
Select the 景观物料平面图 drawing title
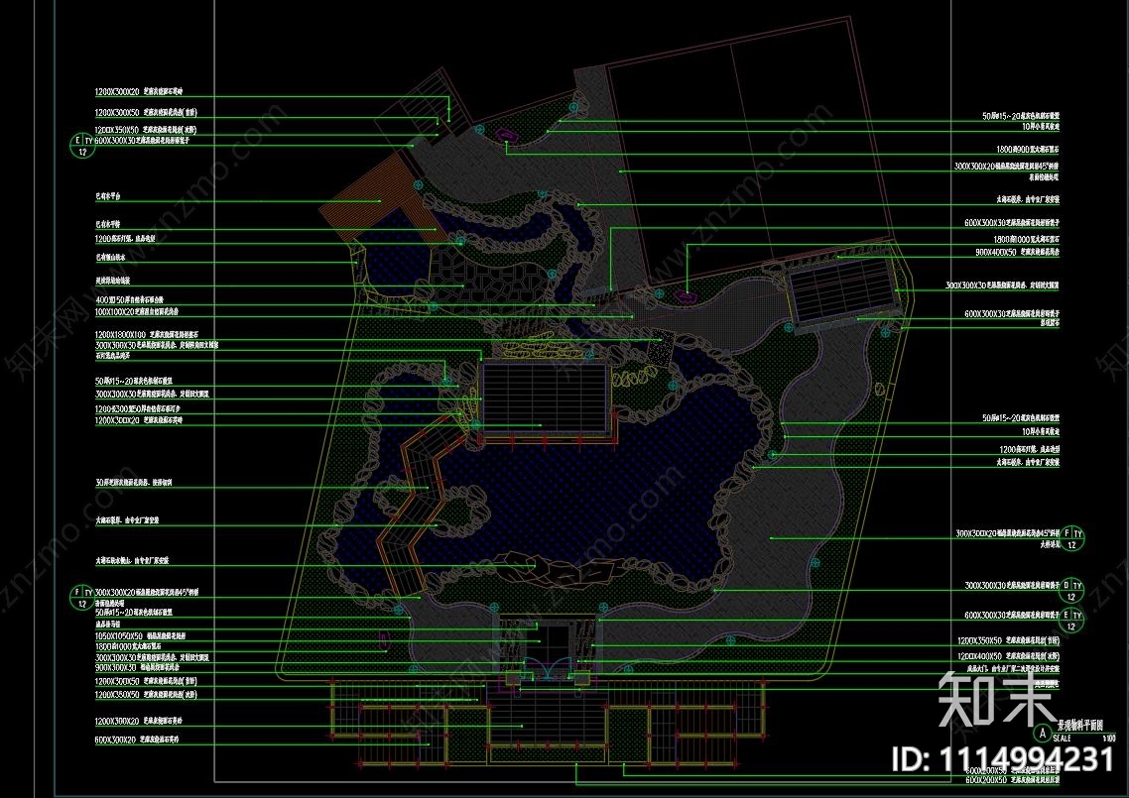(x=1080, y=724)
